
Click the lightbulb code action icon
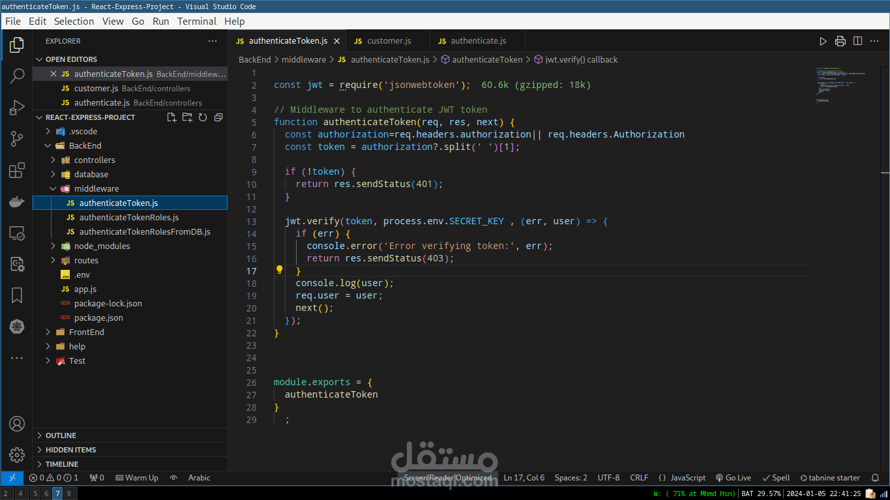click(279, 271)
